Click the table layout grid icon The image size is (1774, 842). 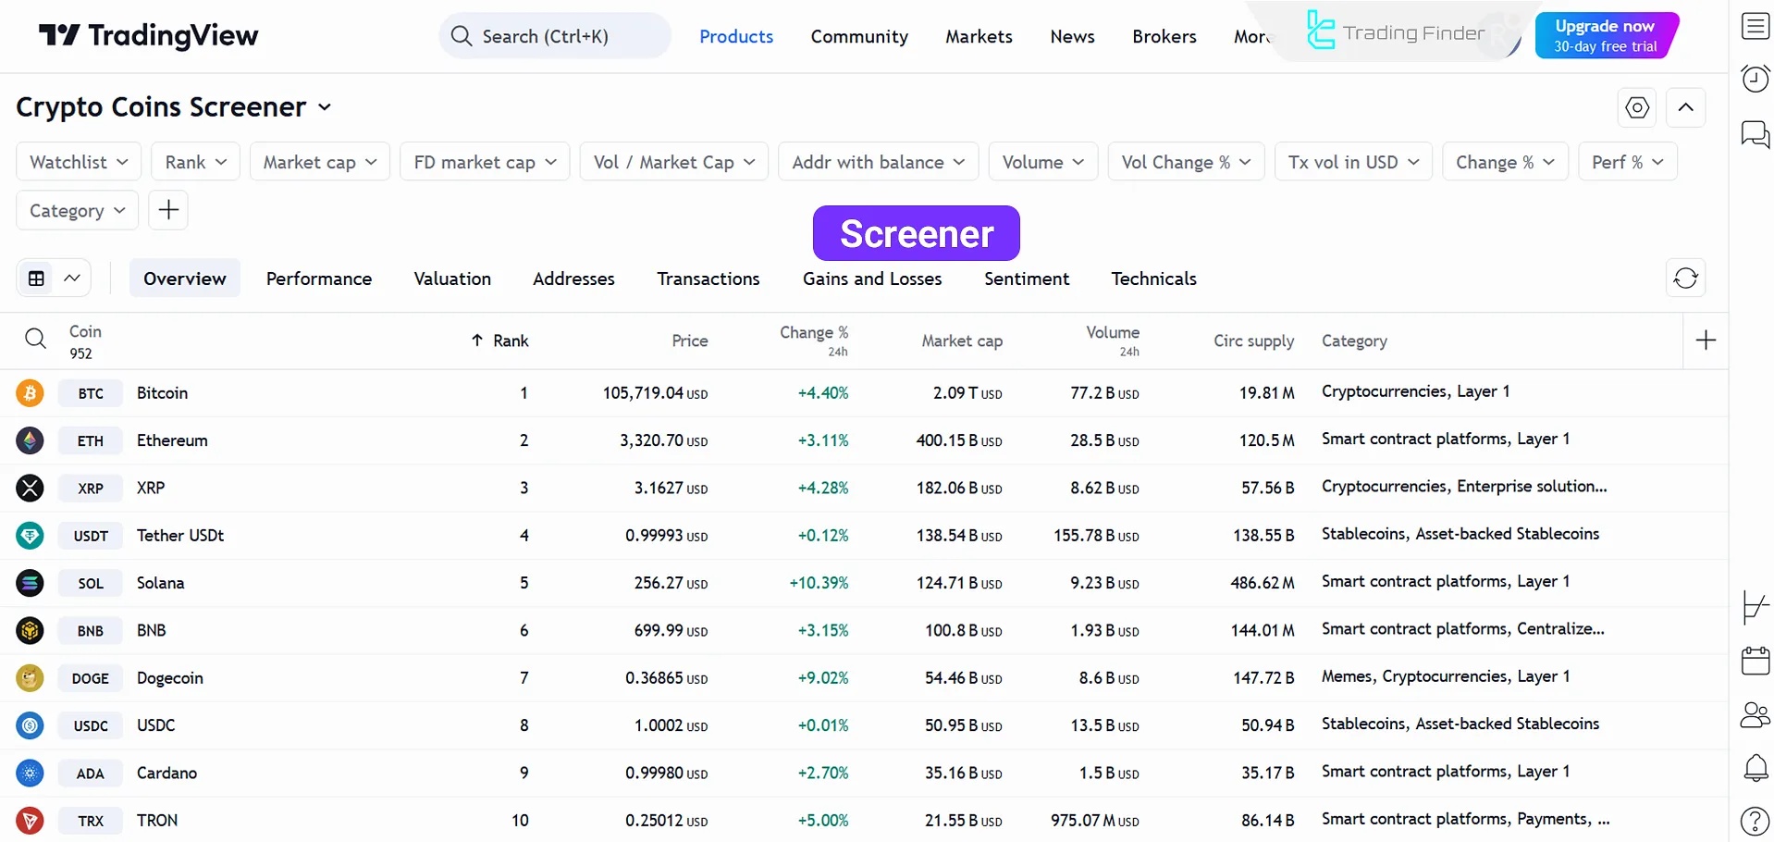pos(37,278)
